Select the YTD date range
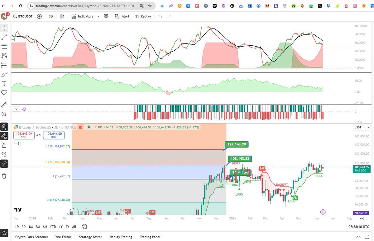The width and height of the screenshot is (374, 241). 53,227
